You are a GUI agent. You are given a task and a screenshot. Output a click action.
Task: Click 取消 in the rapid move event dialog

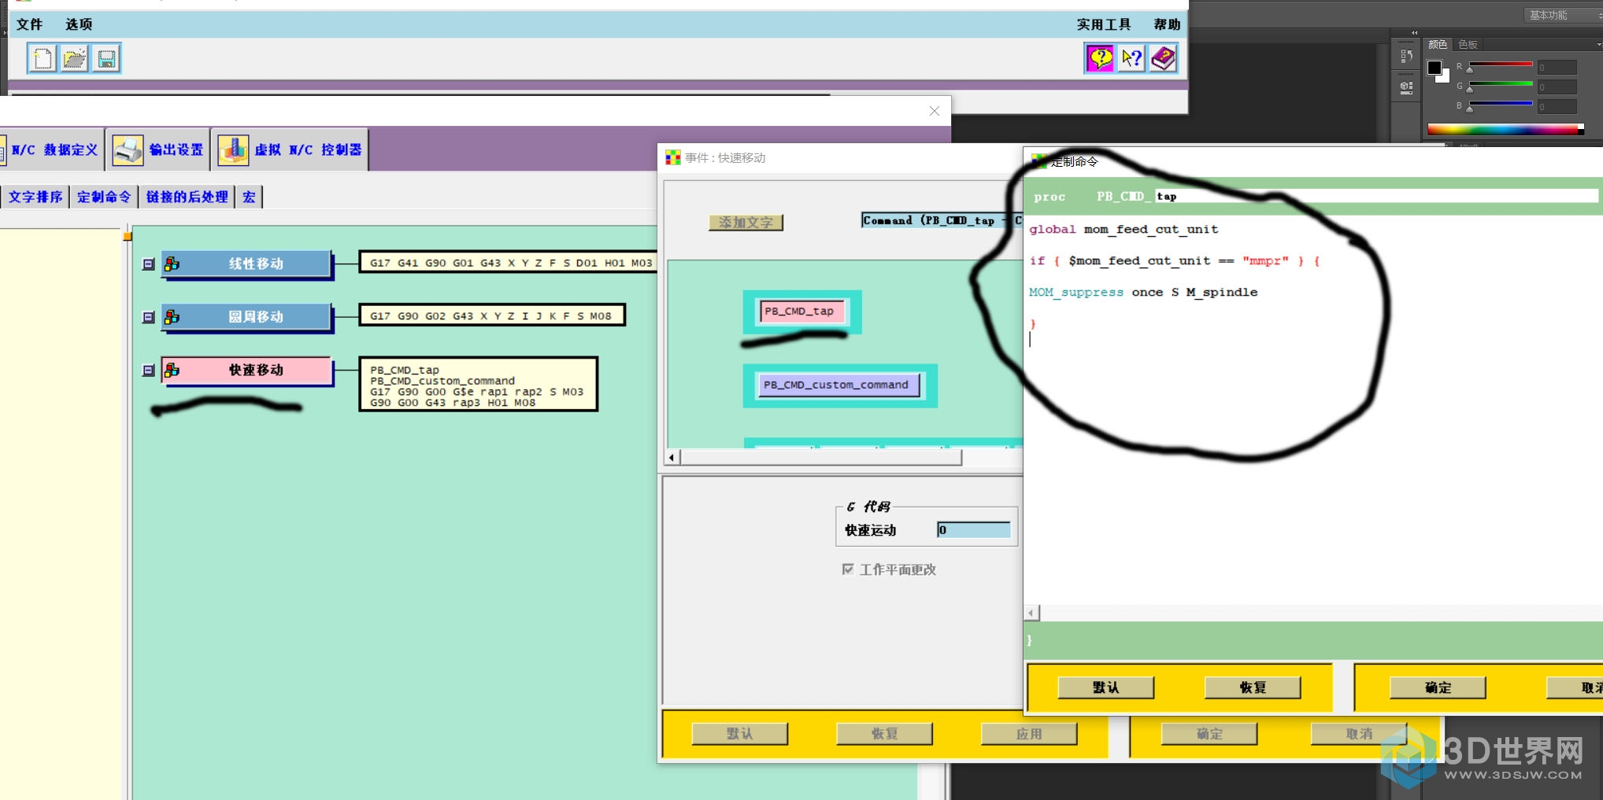pos(1359,734)
